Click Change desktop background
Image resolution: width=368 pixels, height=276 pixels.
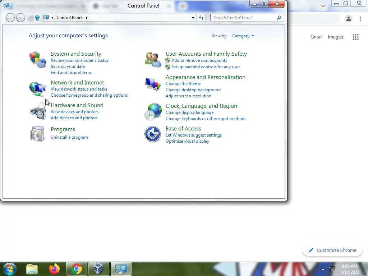point(193,90)
